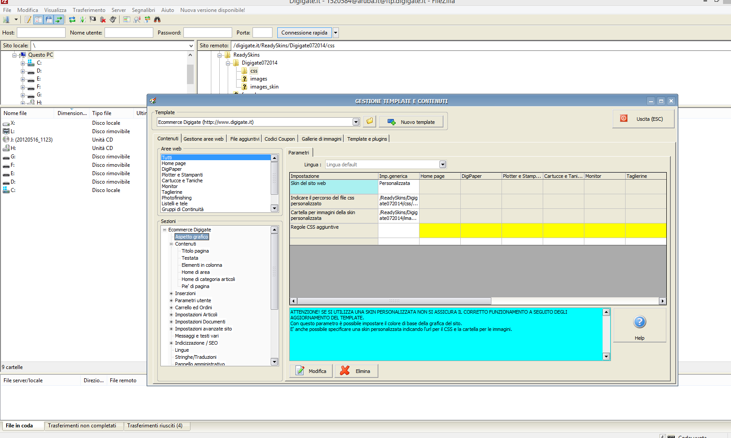Switch to Codici Coupon tab

click(280, 139)
